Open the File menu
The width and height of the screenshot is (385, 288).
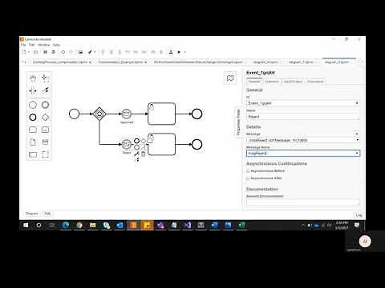coord(23,45)
